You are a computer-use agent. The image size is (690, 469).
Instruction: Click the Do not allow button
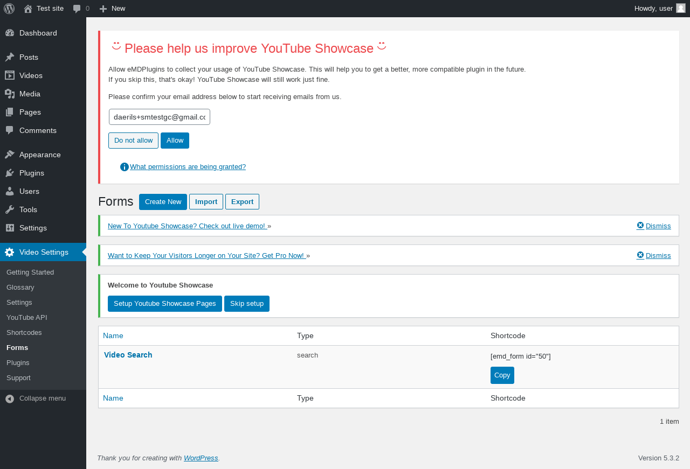click(133, 141)
